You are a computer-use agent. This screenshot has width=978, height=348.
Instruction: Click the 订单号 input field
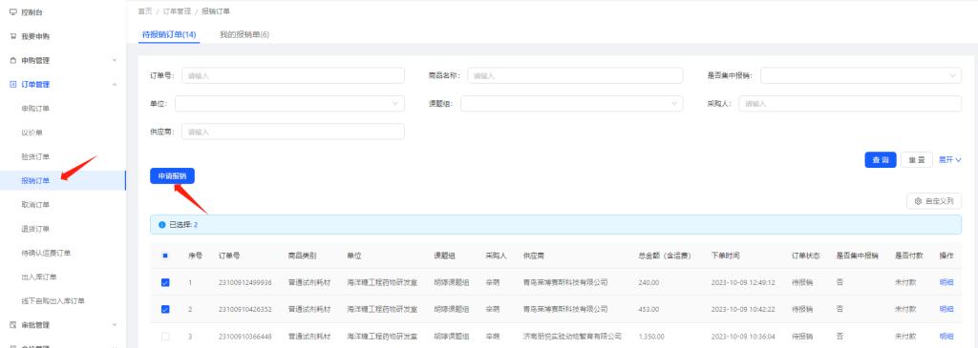click(293, 75)
